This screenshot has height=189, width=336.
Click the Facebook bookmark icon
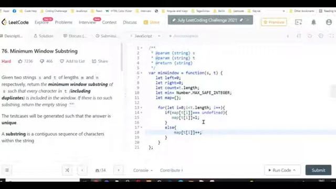click(x=14, y=11)
